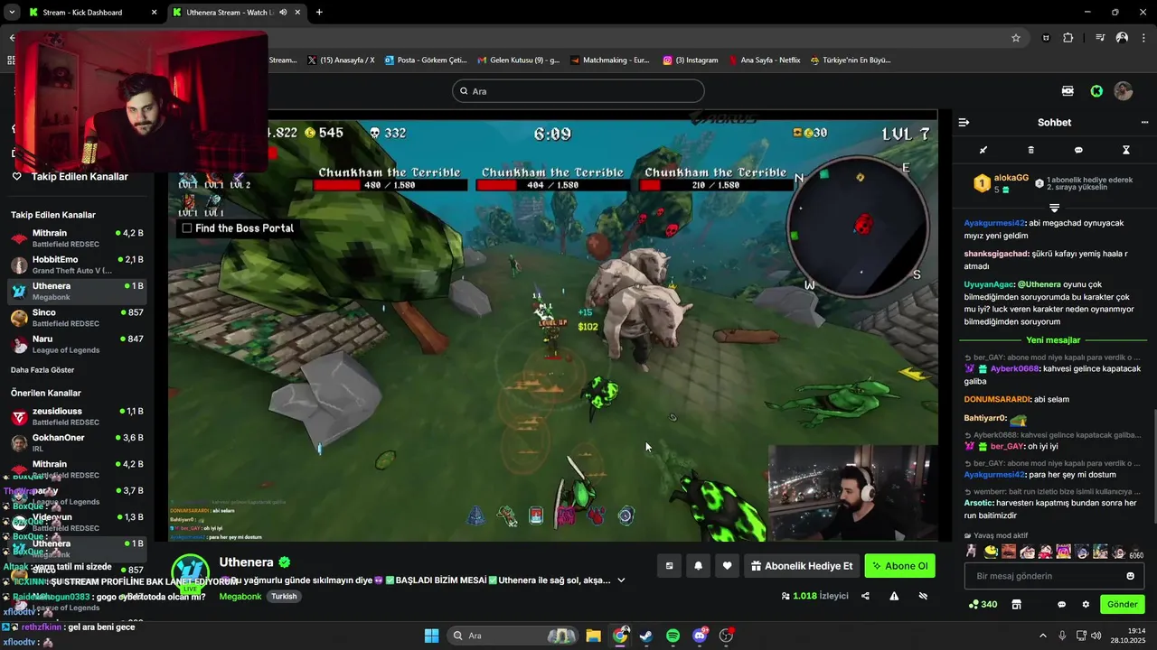Switch to Stream - Kick Dashboard tab
Screen dimensions: 1157x650
pos(92,13)
